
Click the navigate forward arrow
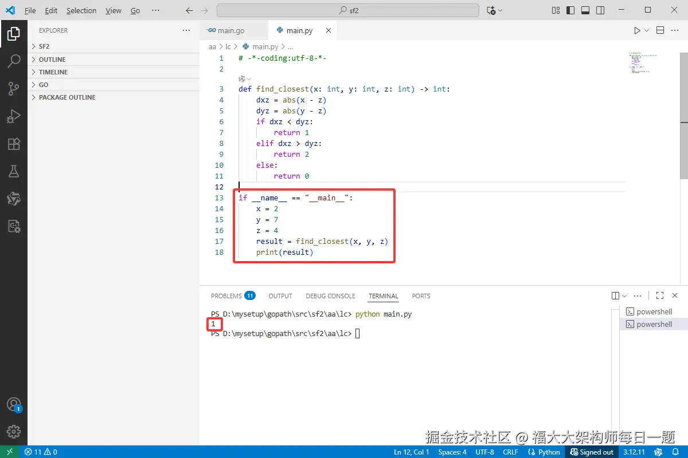[205, 10]
